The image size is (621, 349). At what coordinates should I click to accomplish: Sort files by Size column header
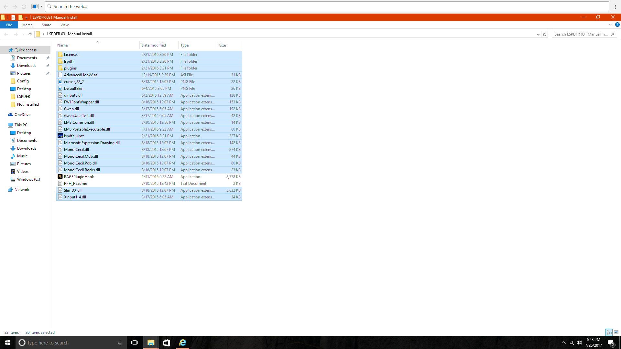click(223, 45)
